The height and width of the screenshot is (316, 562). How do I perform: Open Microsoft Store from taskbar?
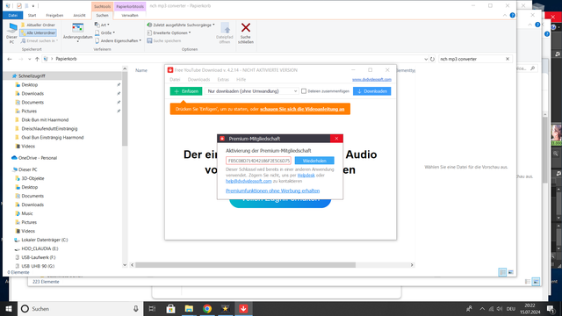(x=170, y=309)
